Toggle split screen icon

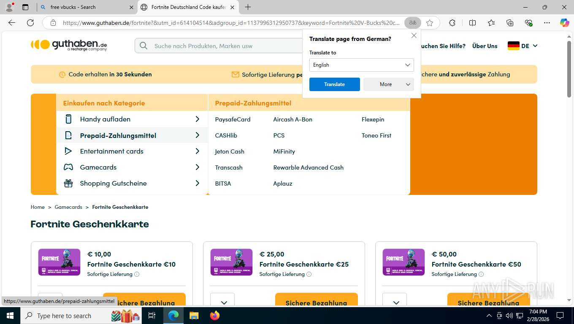point(472,23)
